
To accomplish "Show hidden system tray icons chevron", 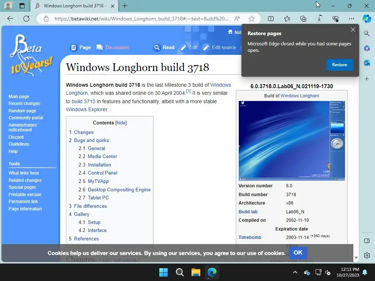I will pos(295,272).
